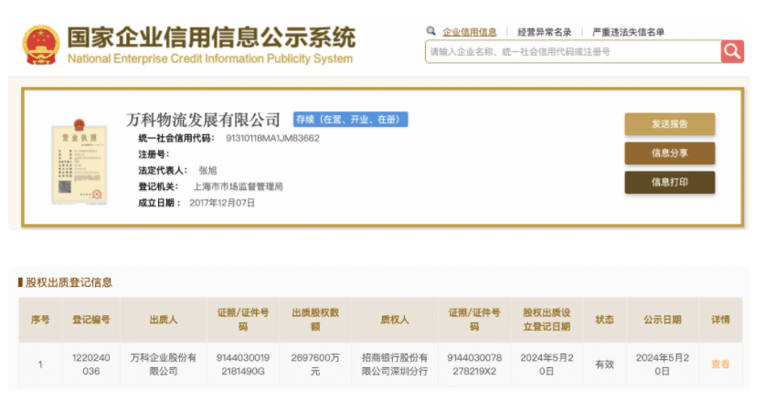Click the company name 万科物流发展有限公司
This screenshot has width=764, height=401.
point(203,120)
